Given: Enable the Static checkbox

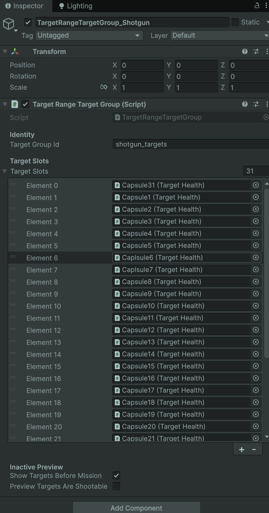Looking at the screenshot, I should click(x=235, y=22).
